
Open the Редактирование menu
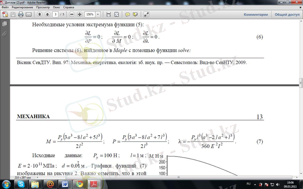click(x=22, y=7)
